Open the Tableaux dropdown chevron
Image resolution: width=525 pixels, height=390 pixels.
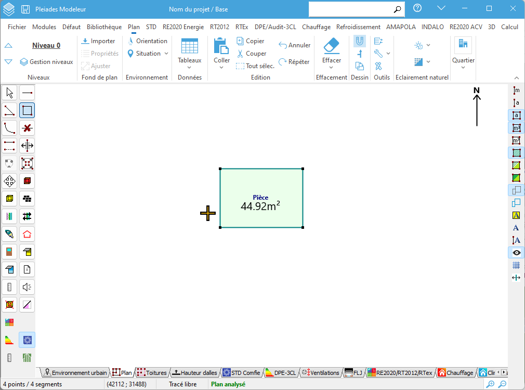[189, 68]
